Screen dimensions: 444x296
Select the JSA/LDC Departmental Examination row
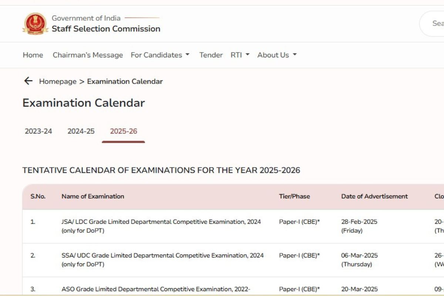click(161, 226)
